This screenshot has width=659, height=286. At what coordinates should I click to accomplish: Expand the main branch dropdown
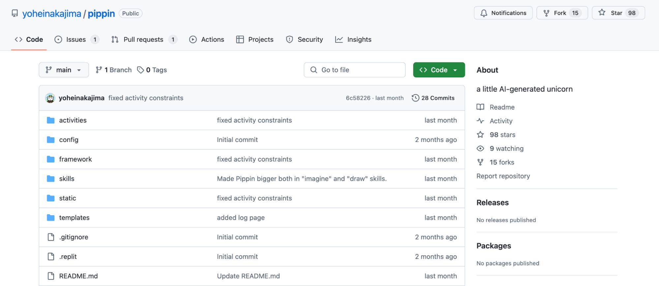click(x=64, y=70)
